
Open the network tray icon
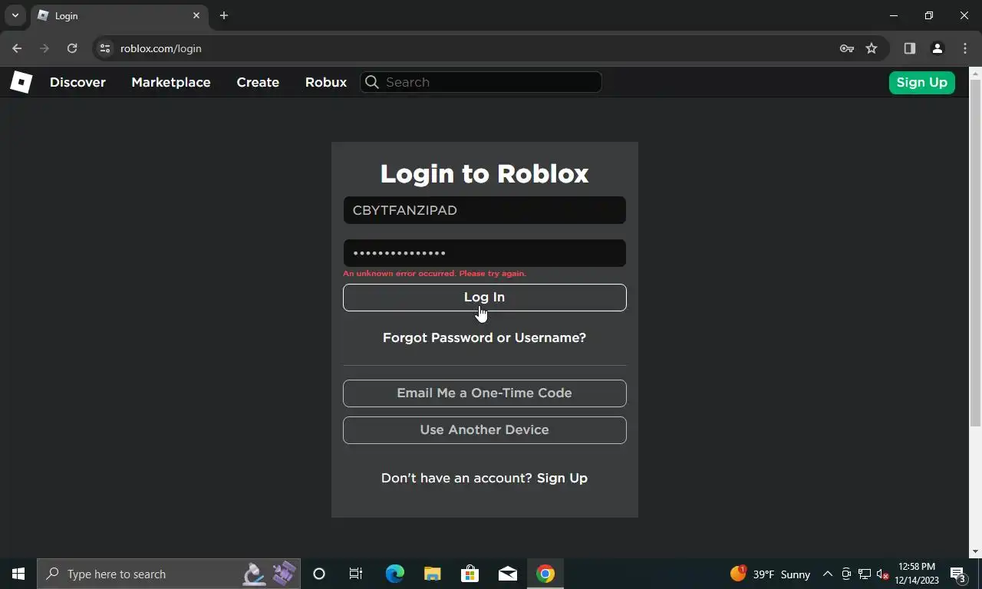tap(865, 574)
